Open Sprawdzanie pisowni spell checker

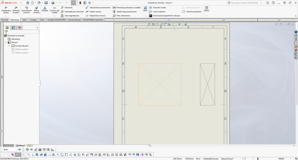pyautogui.click(x=26, y=10)
